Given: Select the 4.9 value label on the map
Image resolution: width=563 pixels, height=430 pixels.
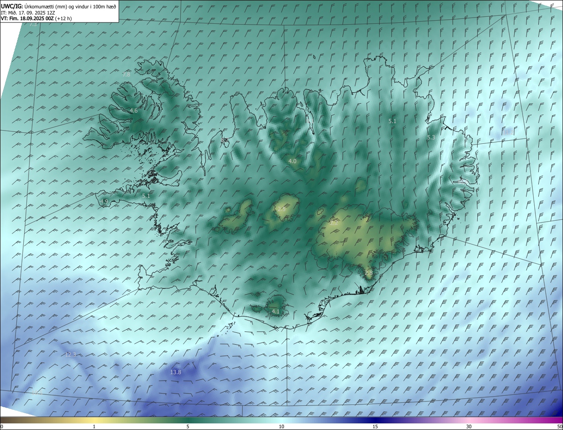Looking at the screenshot, I should 104,201.
